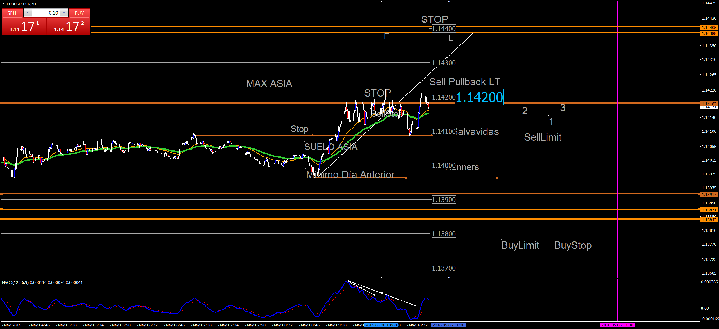
Task: Click the MACD(12,26,9) indicator label
Action: 15,282
